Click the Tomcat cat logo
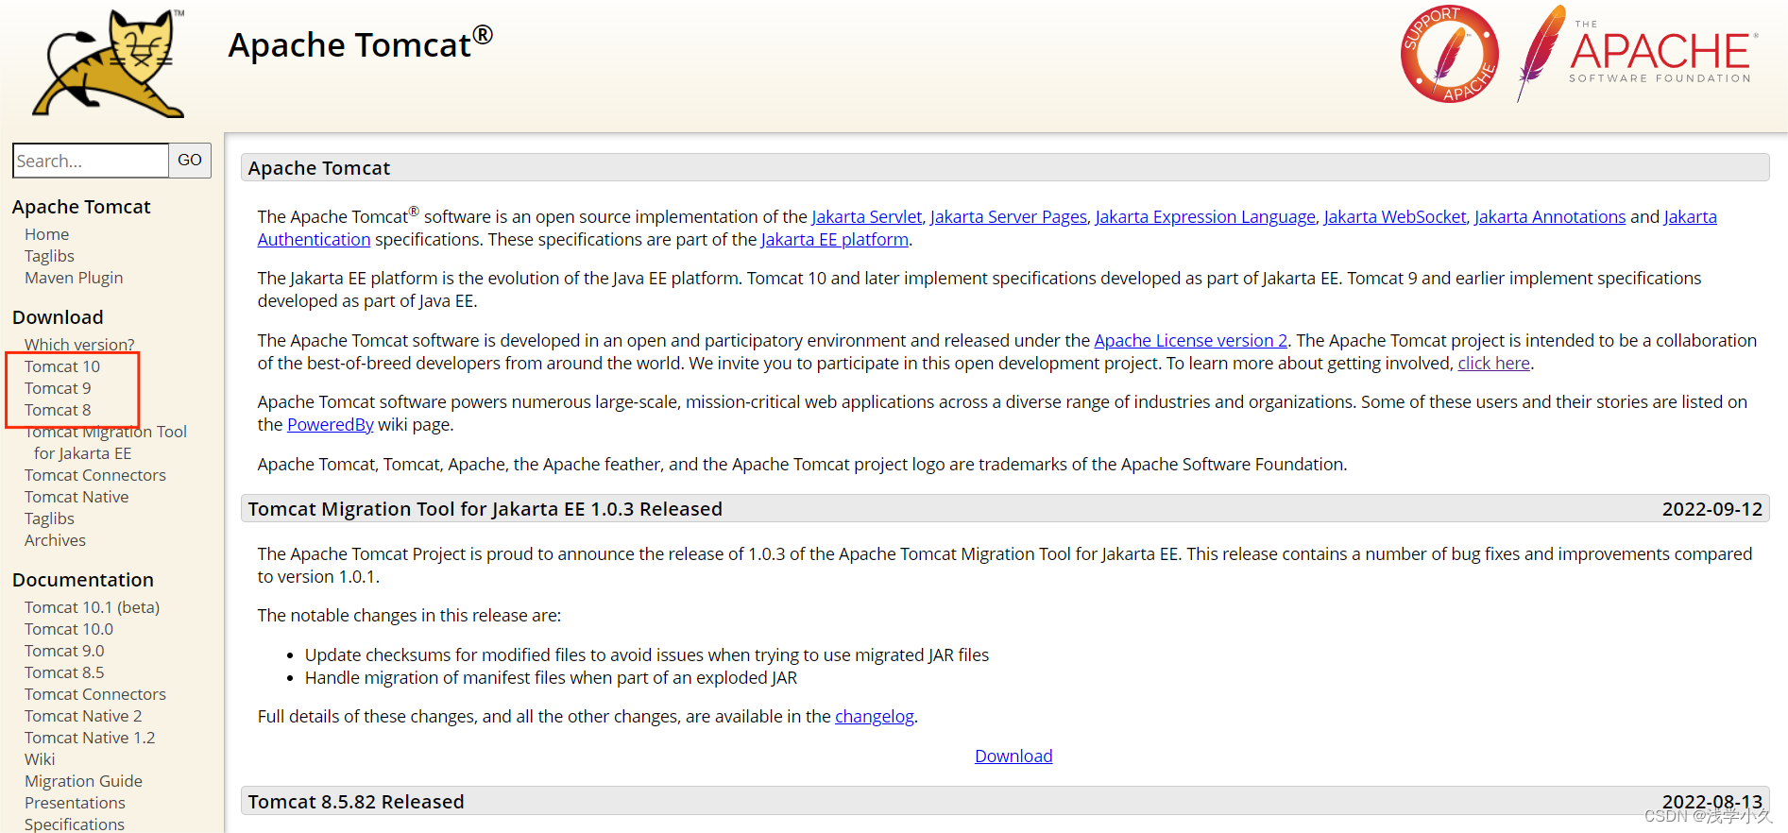The height and width of the screenshot is (833, 1788). coord(109,64)
